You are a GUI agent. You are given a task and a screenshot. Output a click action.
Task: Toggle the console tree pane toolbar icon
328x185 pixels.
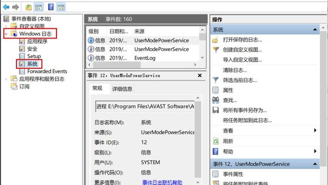click(38, 7)
